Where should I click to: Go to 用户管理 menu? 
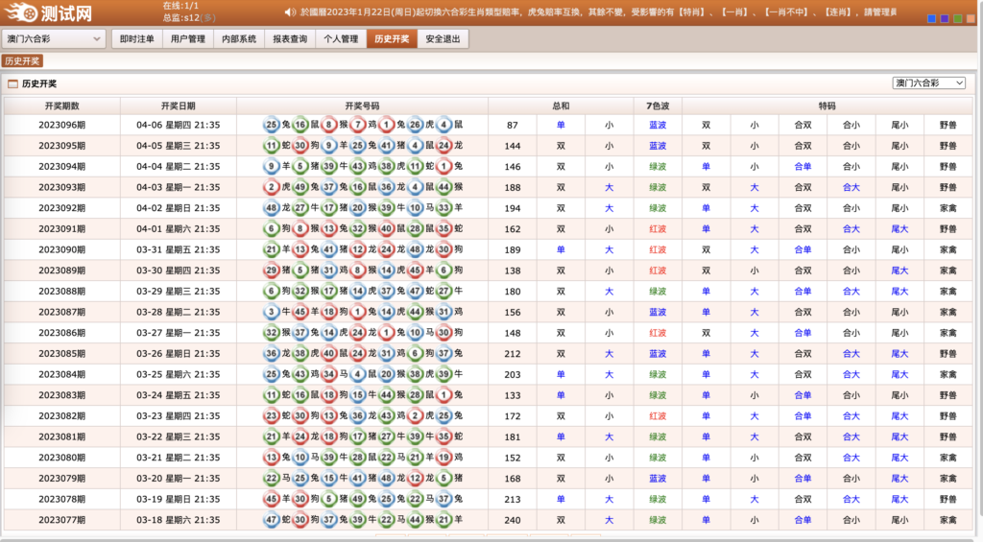point(187,39)
